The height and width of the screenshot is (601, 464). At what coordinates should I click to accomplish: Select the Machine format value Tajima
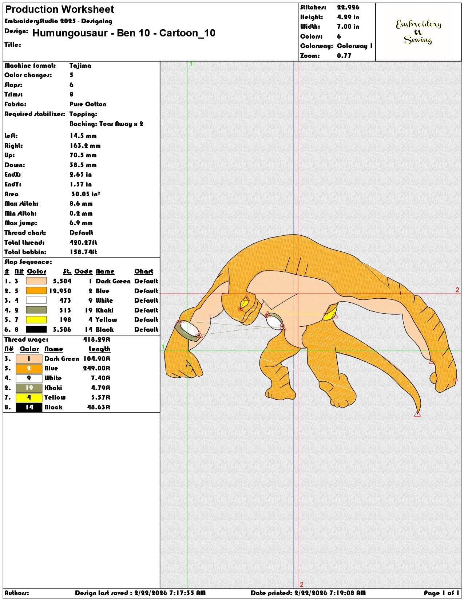[x=80, y=66]
